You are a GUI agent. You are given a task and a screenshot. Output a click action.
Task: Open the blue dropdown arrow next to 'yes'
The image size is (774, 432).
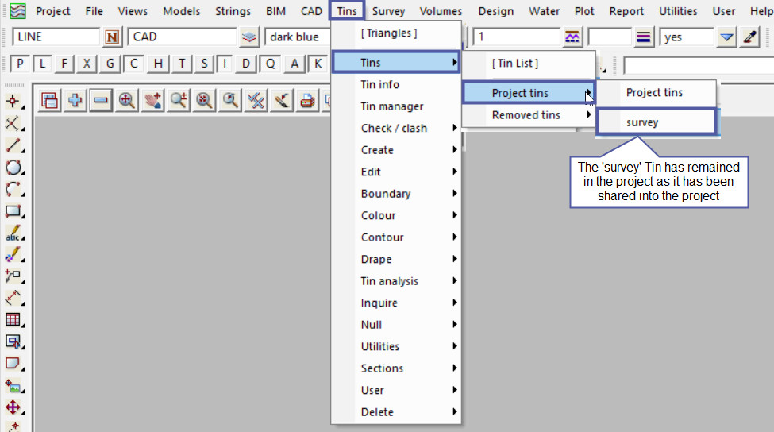click(x=726, y=37)
